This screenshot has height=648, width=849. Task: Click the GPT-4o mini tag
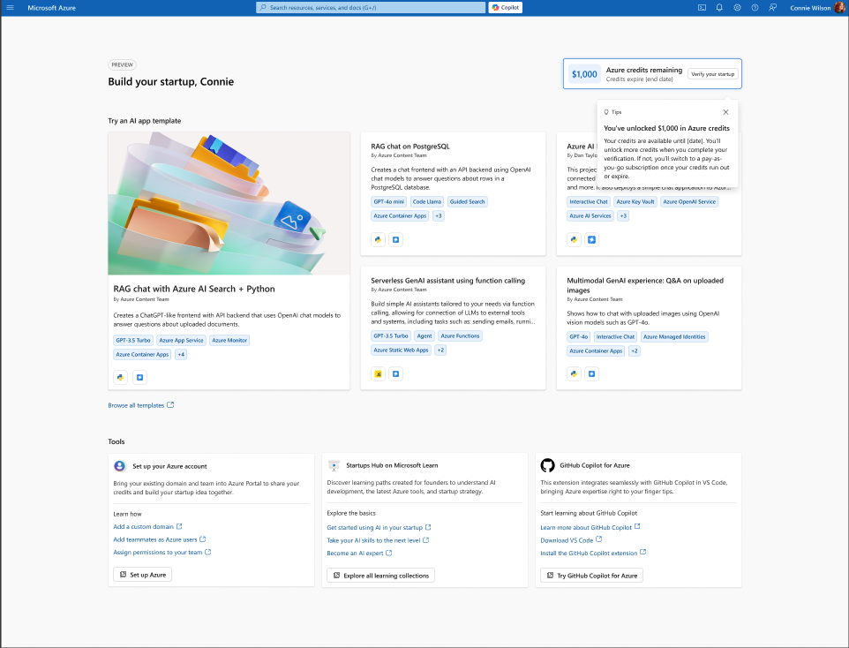389,201
